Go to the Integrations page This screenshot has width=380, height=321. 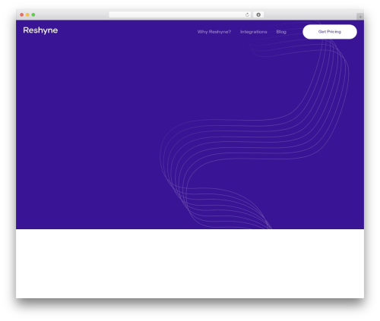coord(254,32)
